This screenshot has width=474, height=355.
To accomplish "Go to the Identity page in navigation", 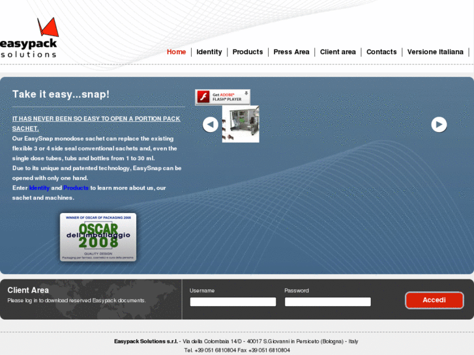I will pyautogui.click(x=209, y=52).
